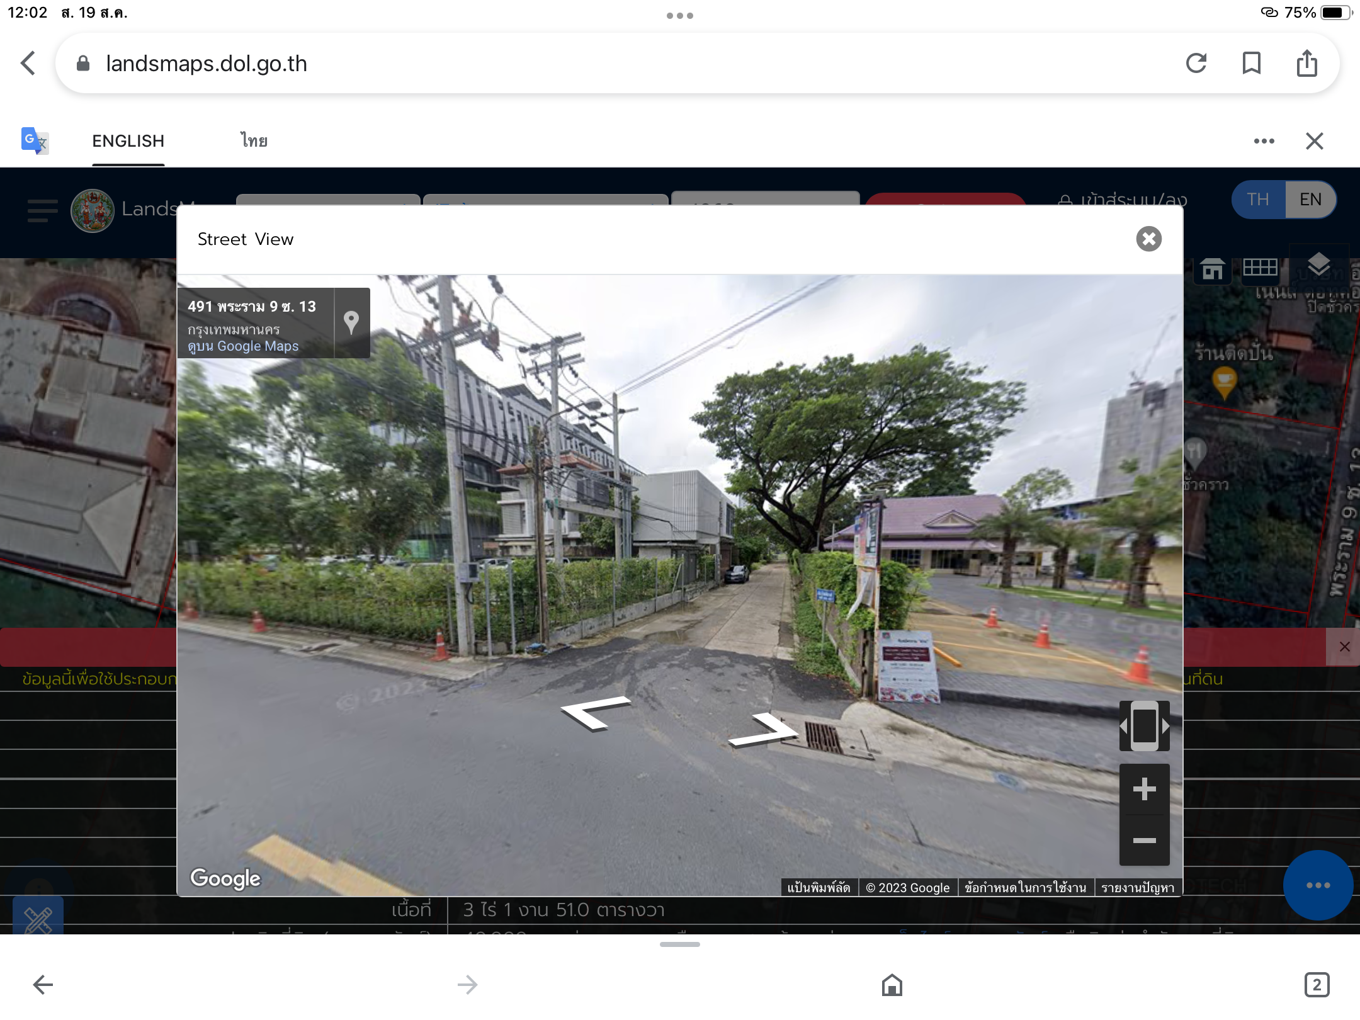This screenshot has width=1360, height=1020.
Task: Switch site language to EN
Action: (x=1310, y=200)
